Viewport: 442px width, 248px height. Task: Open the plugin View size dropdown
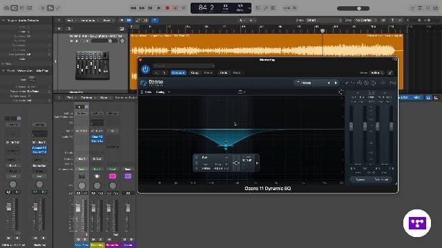pos(377,73)
